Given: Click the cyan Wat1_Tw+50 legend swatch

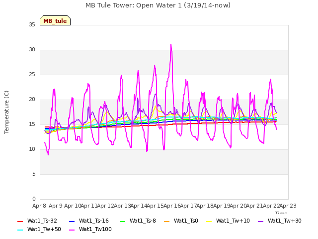Looking at the screenshot, I should pyautogui.click(x=20, y=230).
